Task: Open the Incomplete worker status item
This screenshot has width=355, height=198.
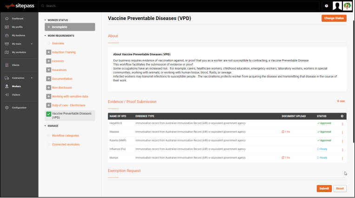Action: [70, 27]
